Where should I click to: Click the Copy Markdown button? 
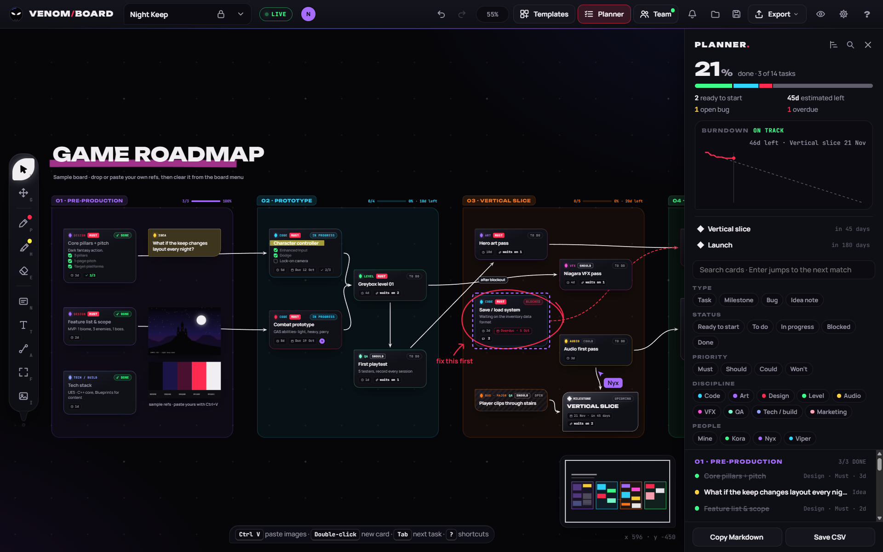pos(737,537)
